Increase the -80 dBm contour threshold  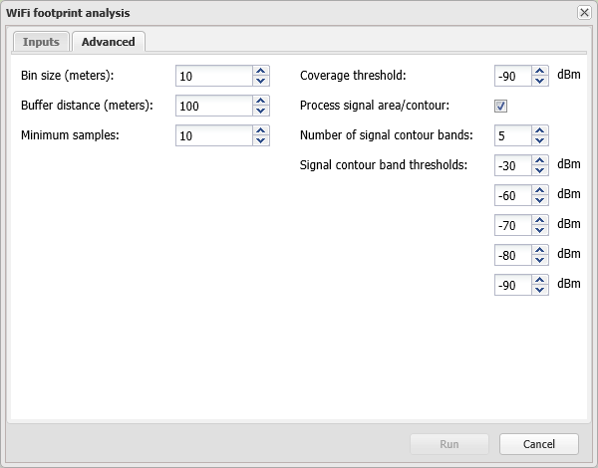(540, 250)
